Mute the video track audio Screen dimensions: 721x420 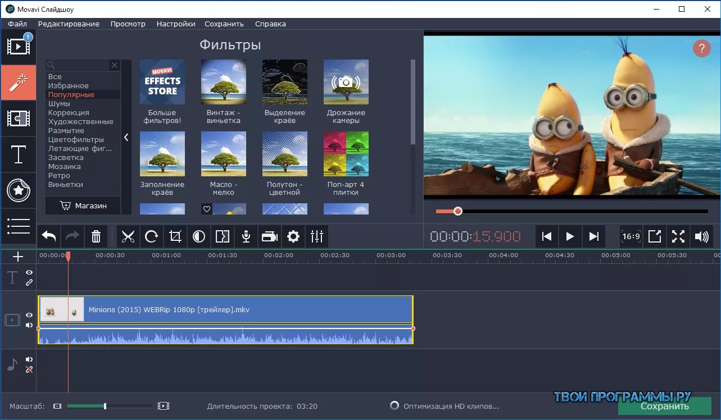[29, 325]
